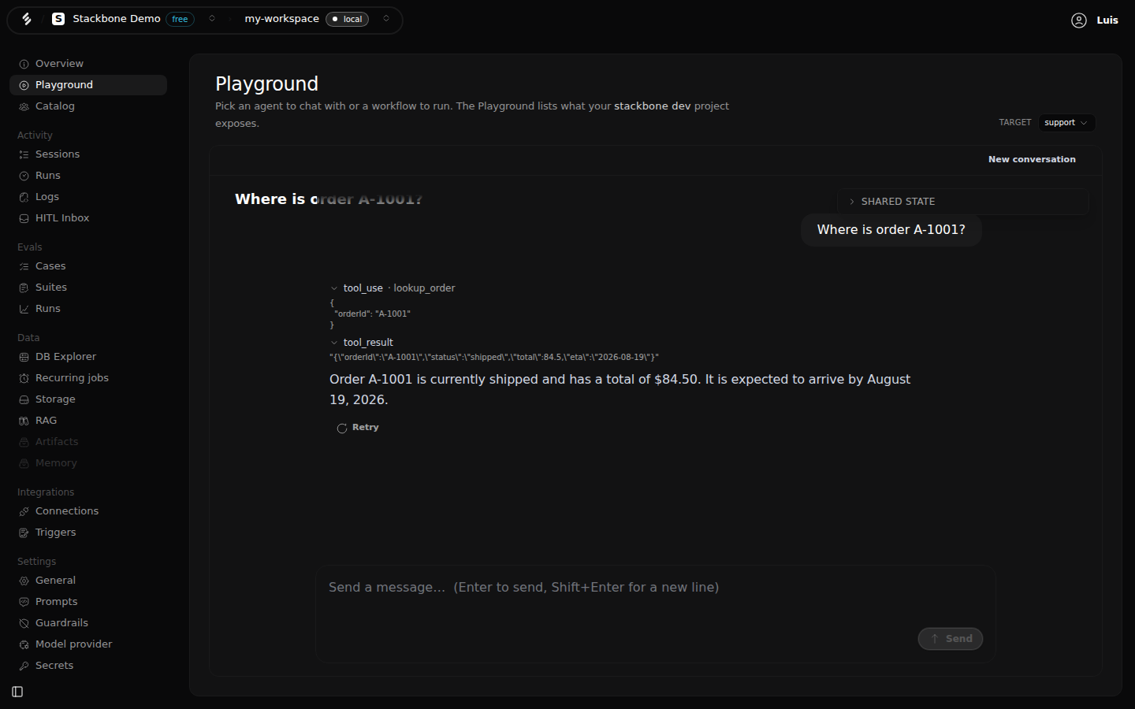1135x709 pixels.
Task: Click the DB Explorer icon
Action: coord(24,357)
